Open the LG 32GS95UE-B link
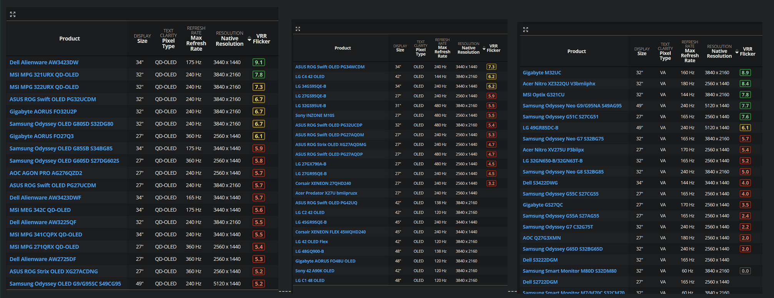 tap(311, 106)
